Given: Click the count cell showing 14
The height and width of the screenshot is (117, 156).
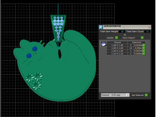Looking at the screenshot, I should pyautogui.click(x=131, y=48).
